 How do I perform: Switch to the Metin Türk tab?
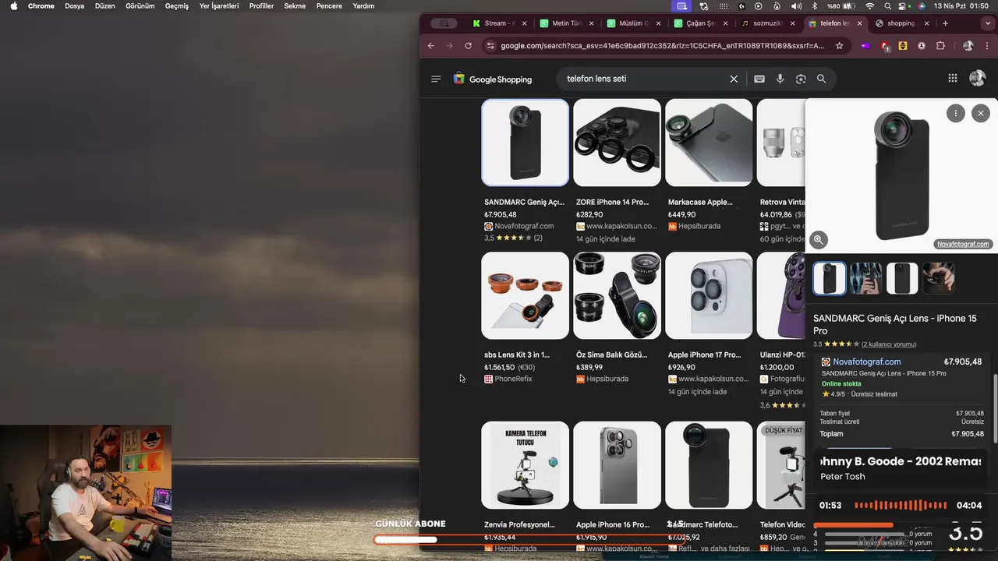pos(565,23)
